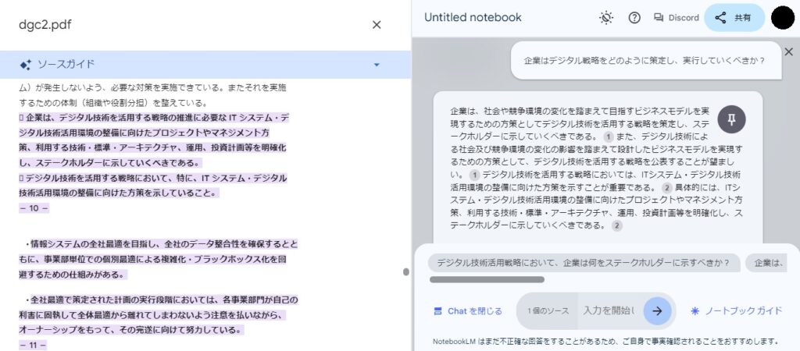
Task: Select suggested question about ステークホルダー
Action: click(584, 263)
